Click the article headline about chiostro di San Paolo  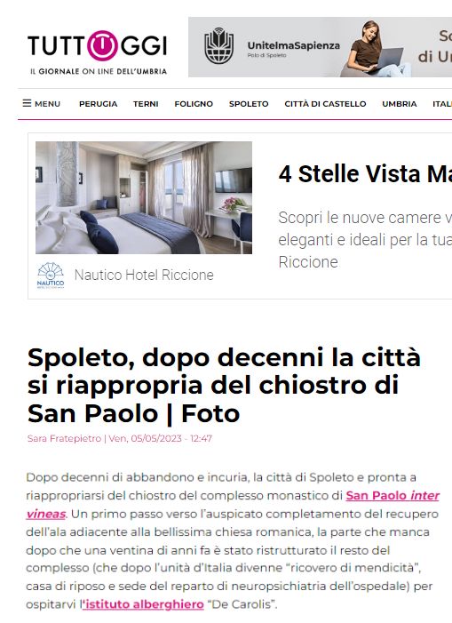tap(224, 385)
